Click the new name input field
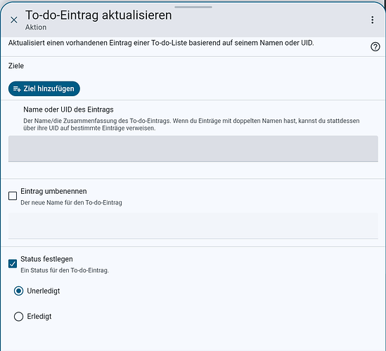 coord(193,225)
